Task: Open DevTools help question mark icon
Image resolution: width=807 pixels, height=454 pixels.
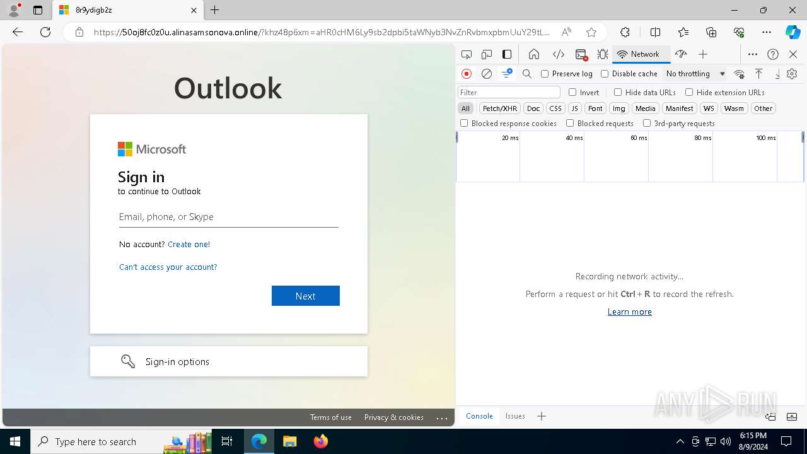Action: pos(773,54)
